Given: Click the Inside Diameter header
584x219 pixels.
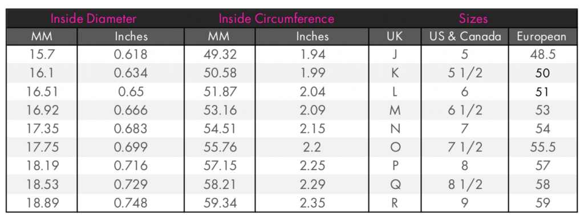Looking at the screenshot, I should click(x=94, y=19).
